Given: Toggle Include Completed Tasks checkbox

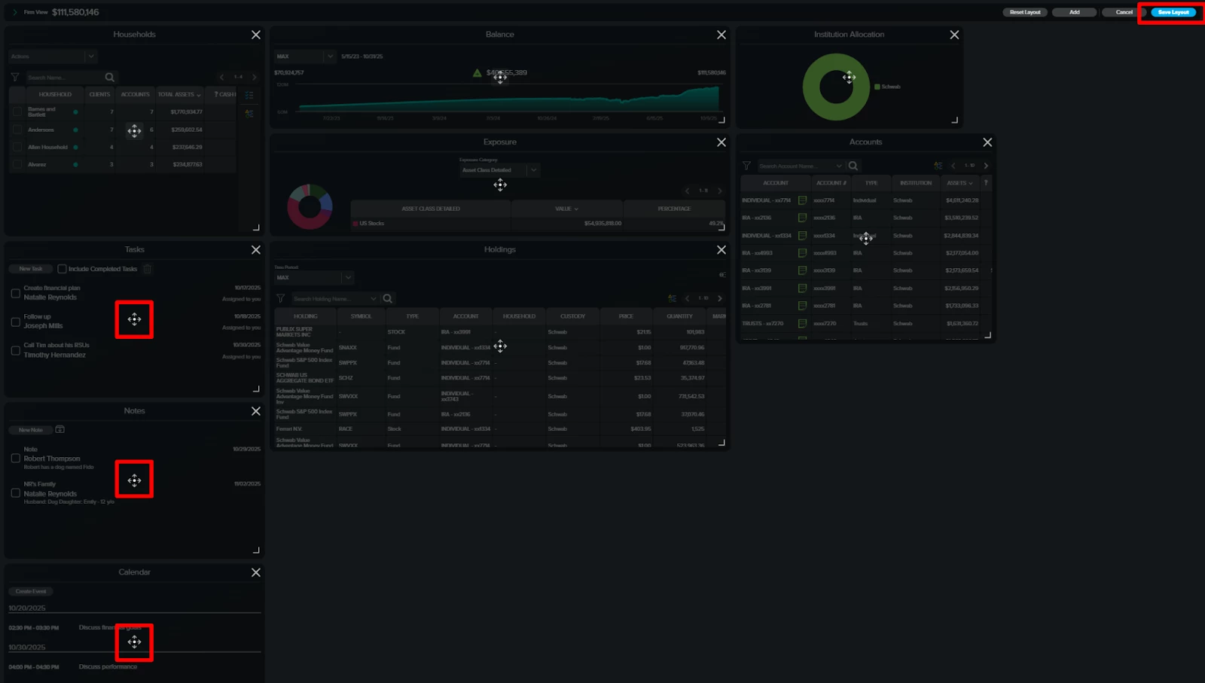Looking at the screenshot, I should [62, 269].
